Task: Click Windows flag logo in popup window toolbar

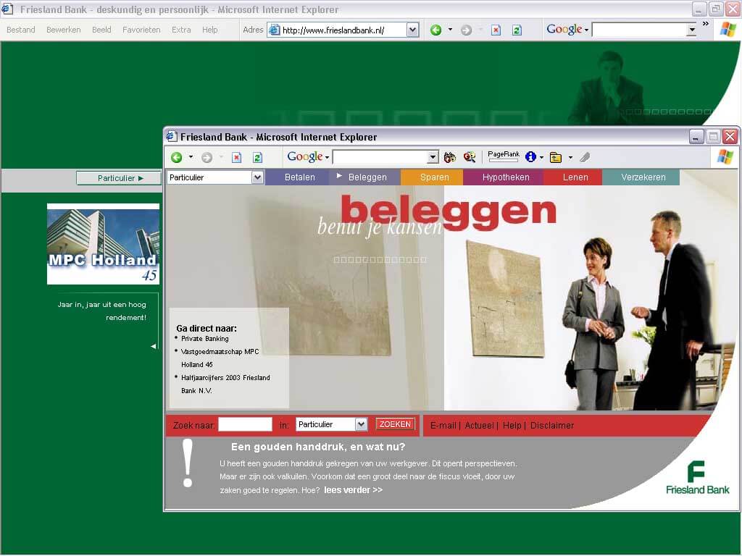Action: (725, 157)
